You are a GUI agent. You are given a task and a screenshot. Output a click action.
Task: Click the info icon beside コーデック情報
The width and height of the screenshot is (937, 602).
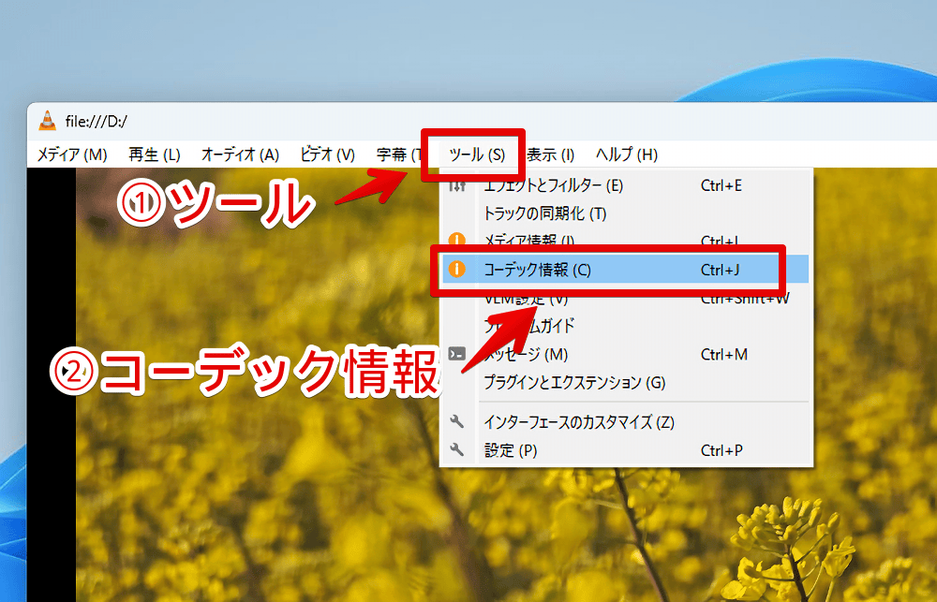tap(457, 269)
